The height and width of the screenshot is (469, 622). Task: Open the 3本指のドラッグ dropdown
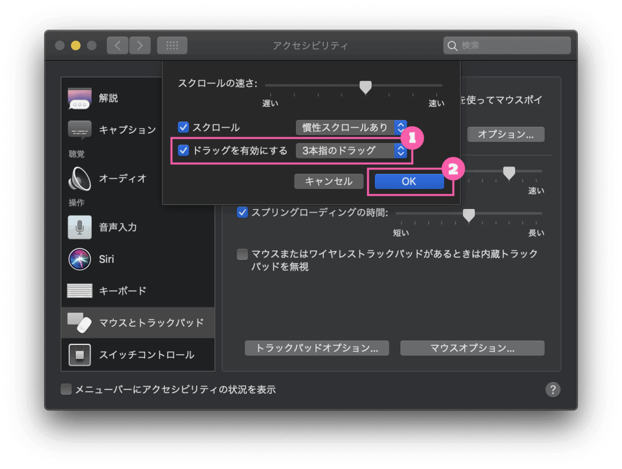point(351,151)
